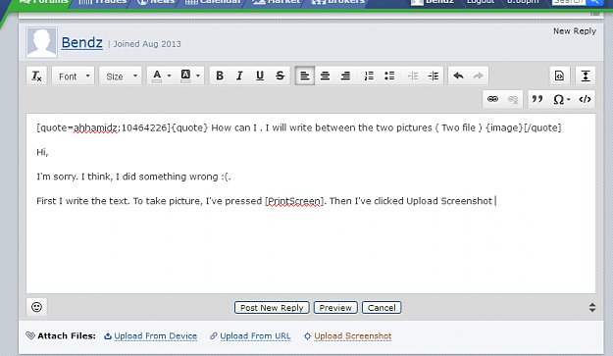
Task: Click Upload From URL link
Action: coord(255,336)
